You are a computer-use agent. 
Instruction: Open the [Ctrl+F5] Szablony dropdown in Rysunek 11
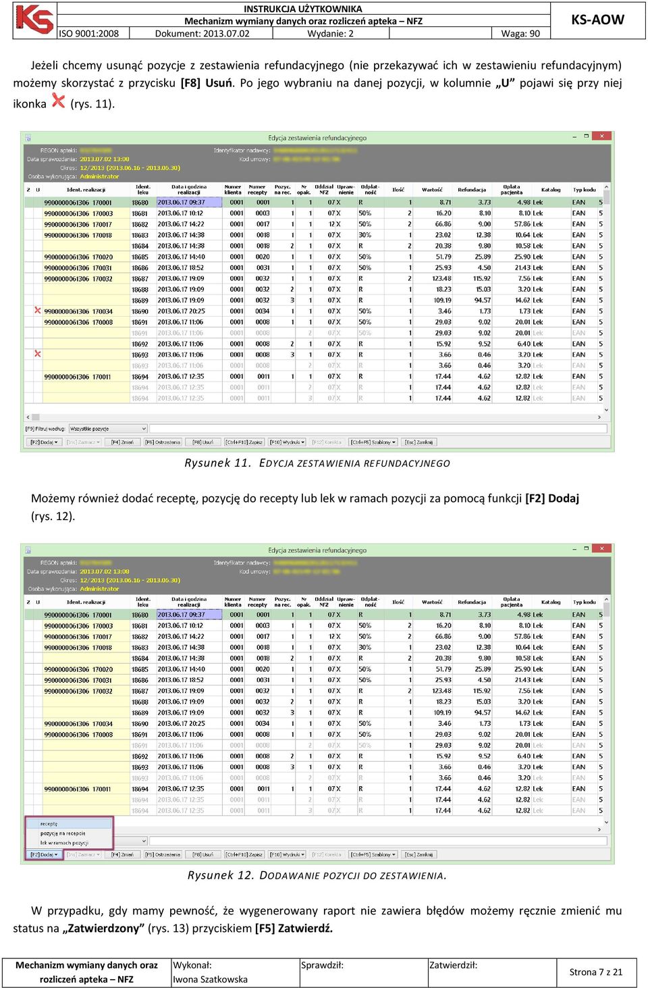373,442
